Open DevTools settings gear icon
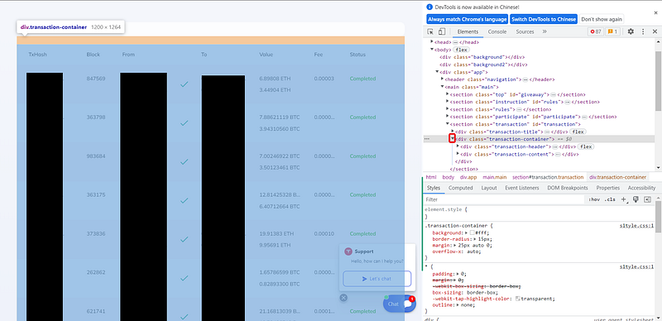This screenshot has height=321, width=662. pos(631,31)
